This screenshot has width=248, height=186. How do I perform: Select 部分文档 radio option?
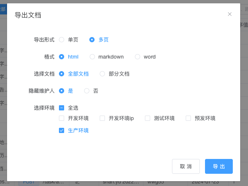(102, 74)
